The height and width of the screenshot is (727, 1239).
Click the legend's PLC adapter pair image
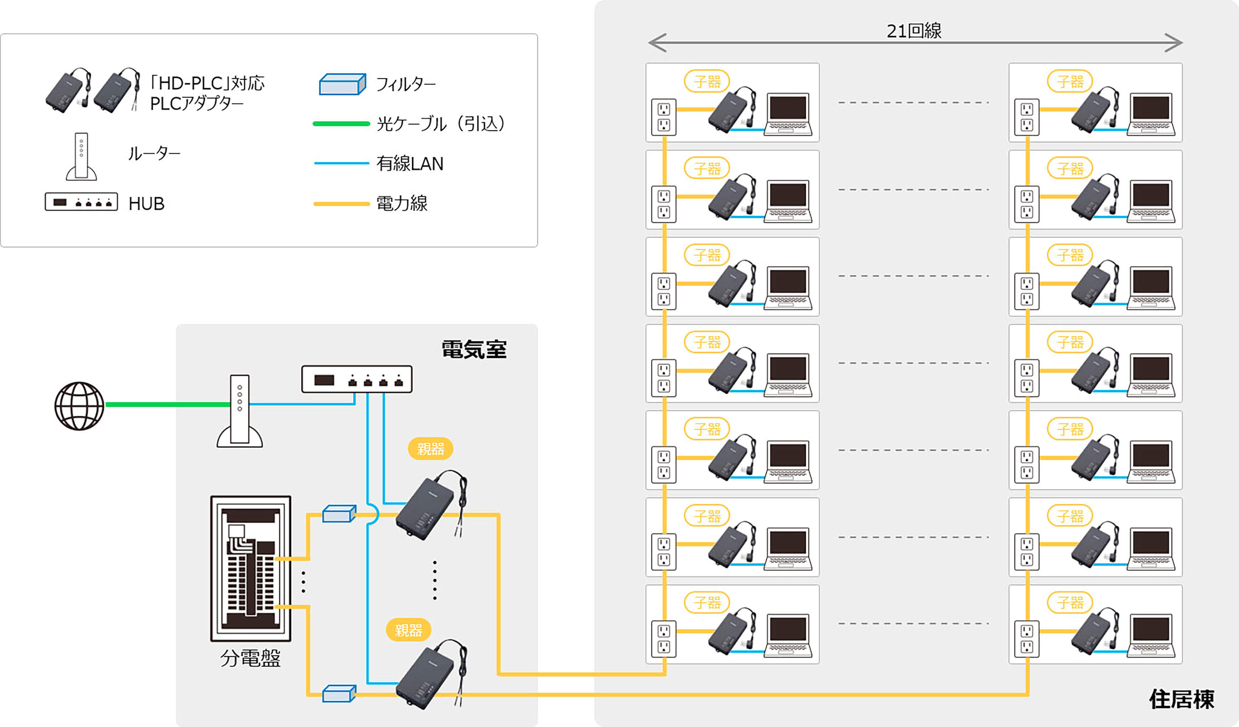tap(92, 91)
